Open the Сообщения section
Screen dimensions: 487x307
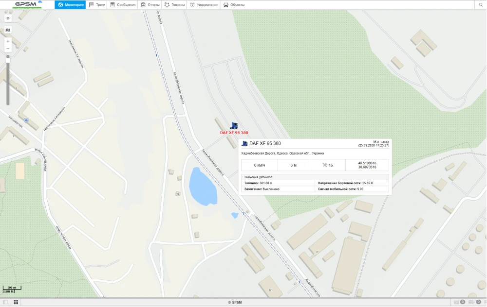pyautogui.click(x=123, y=5)
